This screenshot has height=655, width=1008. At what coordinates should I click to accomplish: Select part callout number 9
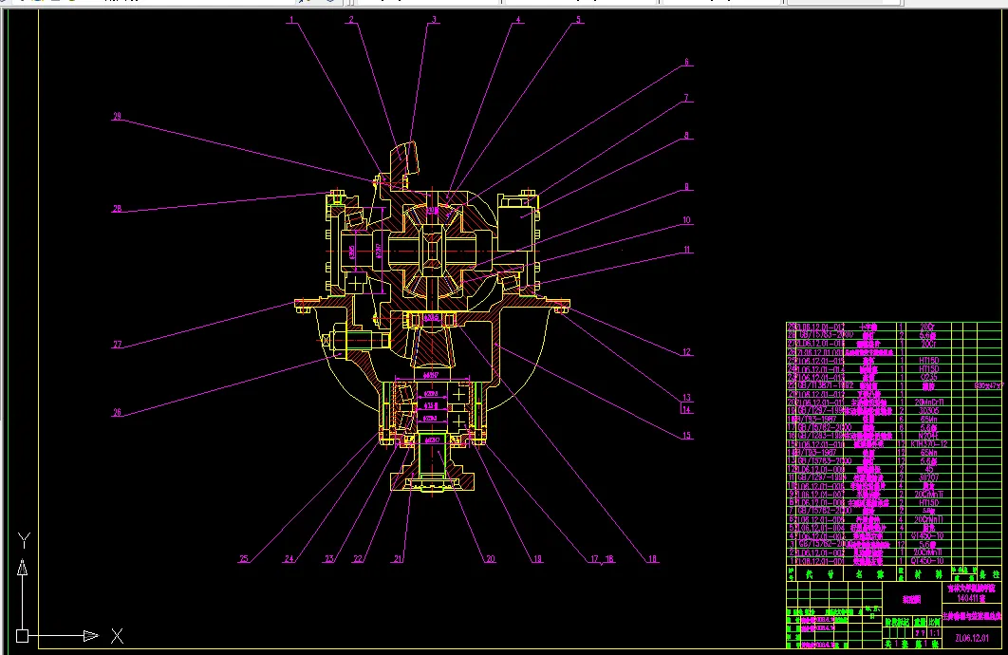(686, 187)
